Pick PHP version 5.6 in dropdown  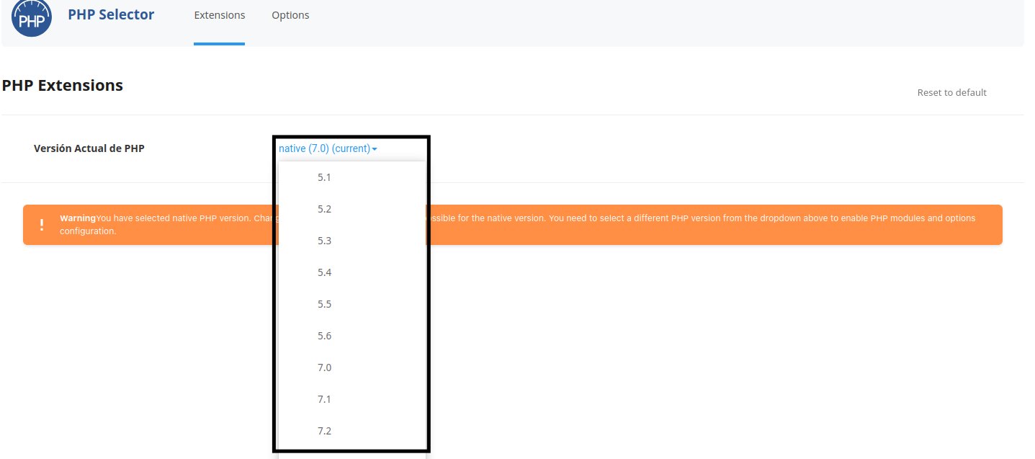coord(352,336)
